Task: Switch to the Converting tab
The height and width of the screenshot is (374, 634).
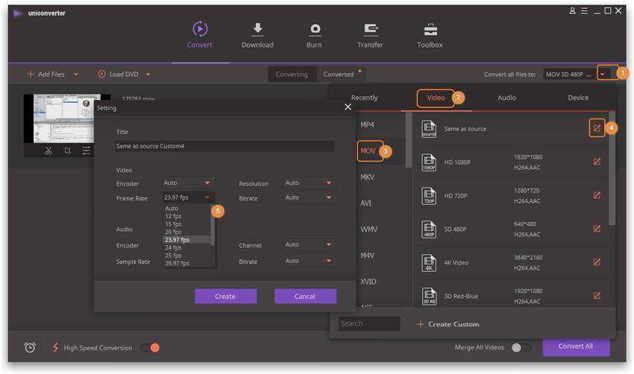Action: click(x=292, y=75)
